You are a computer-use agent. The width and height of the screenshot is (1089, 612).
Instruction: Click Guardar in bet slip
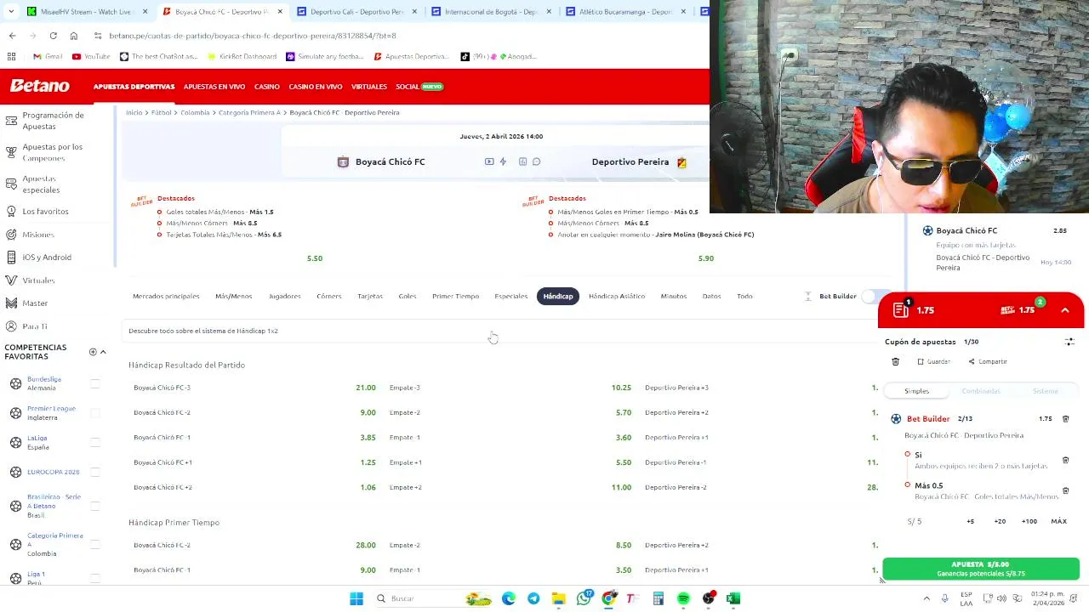coord(933,361)
